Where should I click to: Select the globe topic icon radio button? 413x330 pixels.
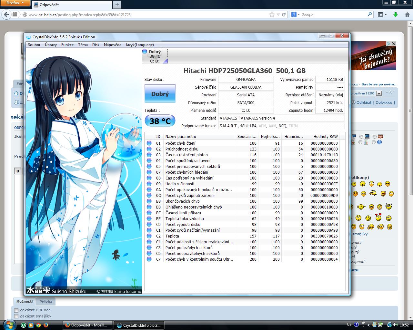[x=374, y=142]
